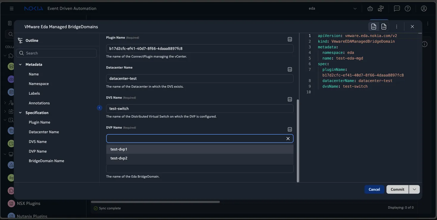437x220 pixels.
Task: Click the Outline search field
Action: tap(56, 53)
